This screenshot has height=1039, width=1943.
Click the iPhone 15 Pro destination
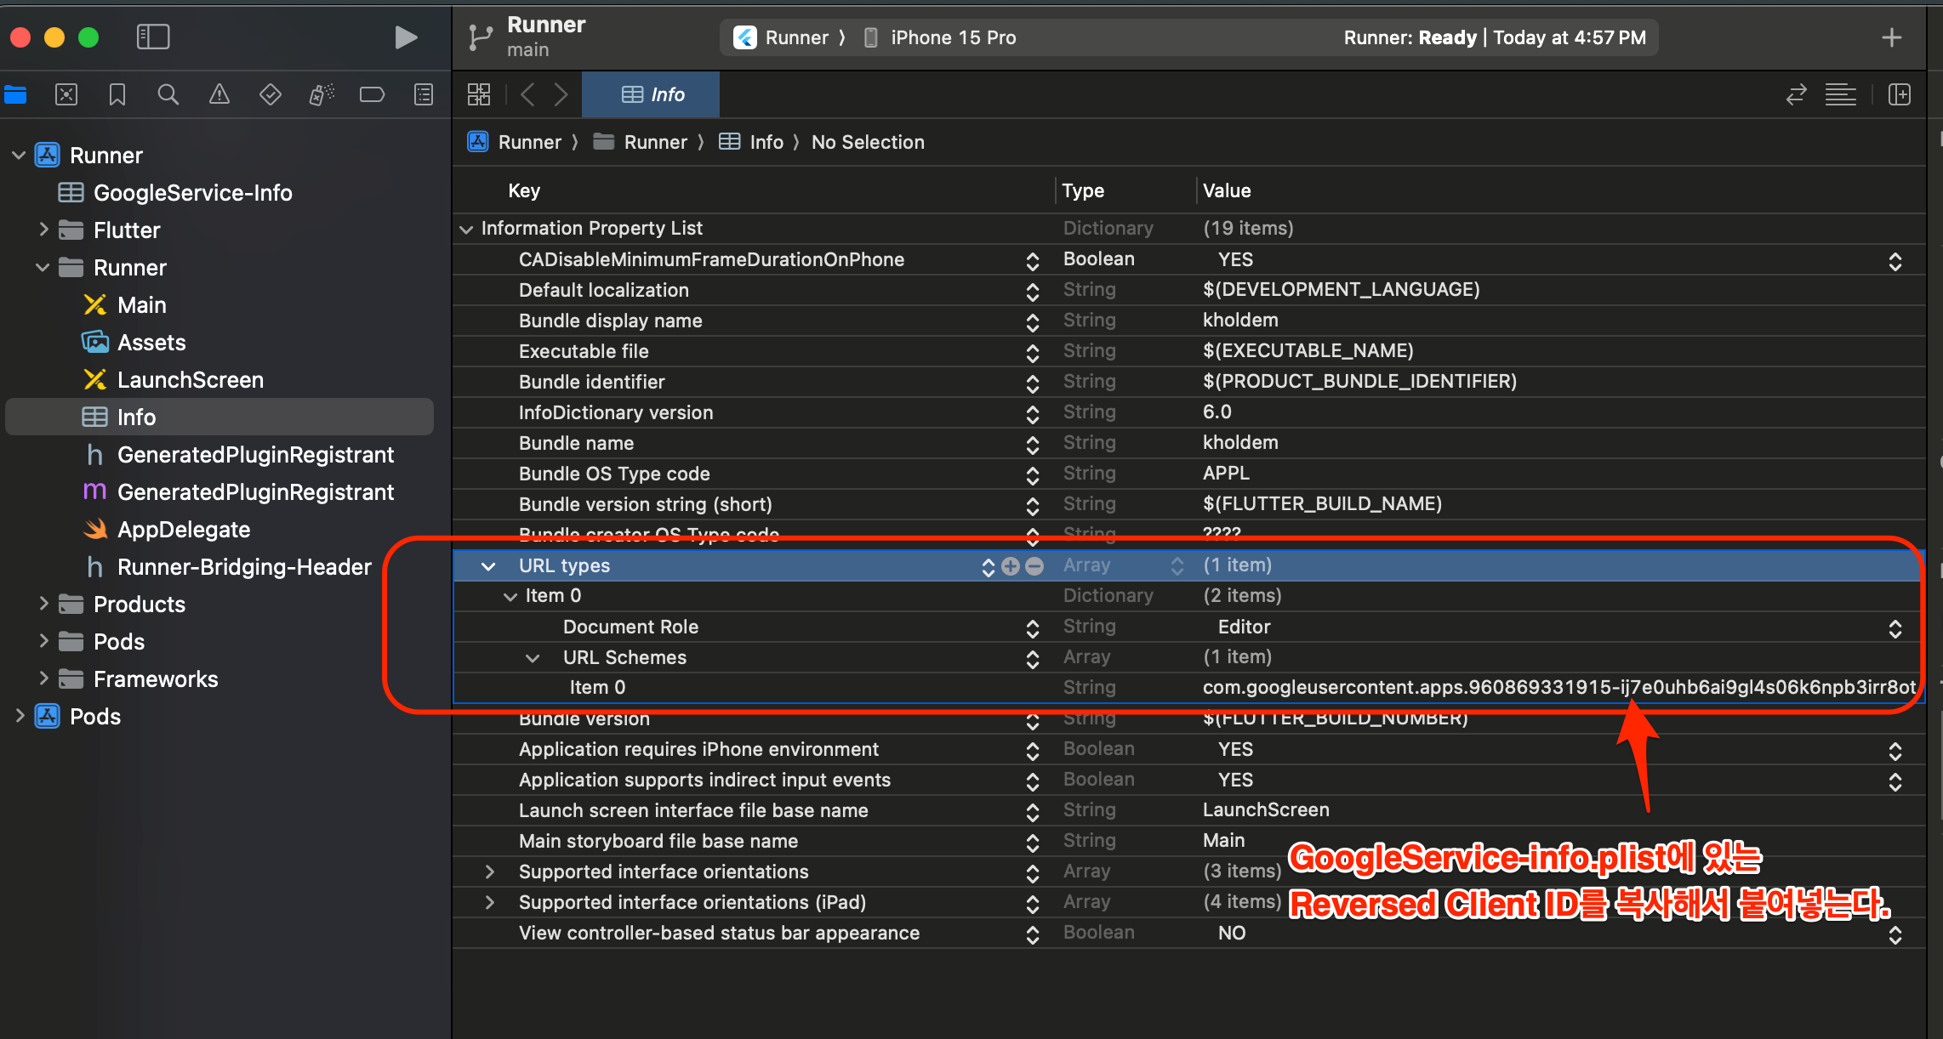952,37
